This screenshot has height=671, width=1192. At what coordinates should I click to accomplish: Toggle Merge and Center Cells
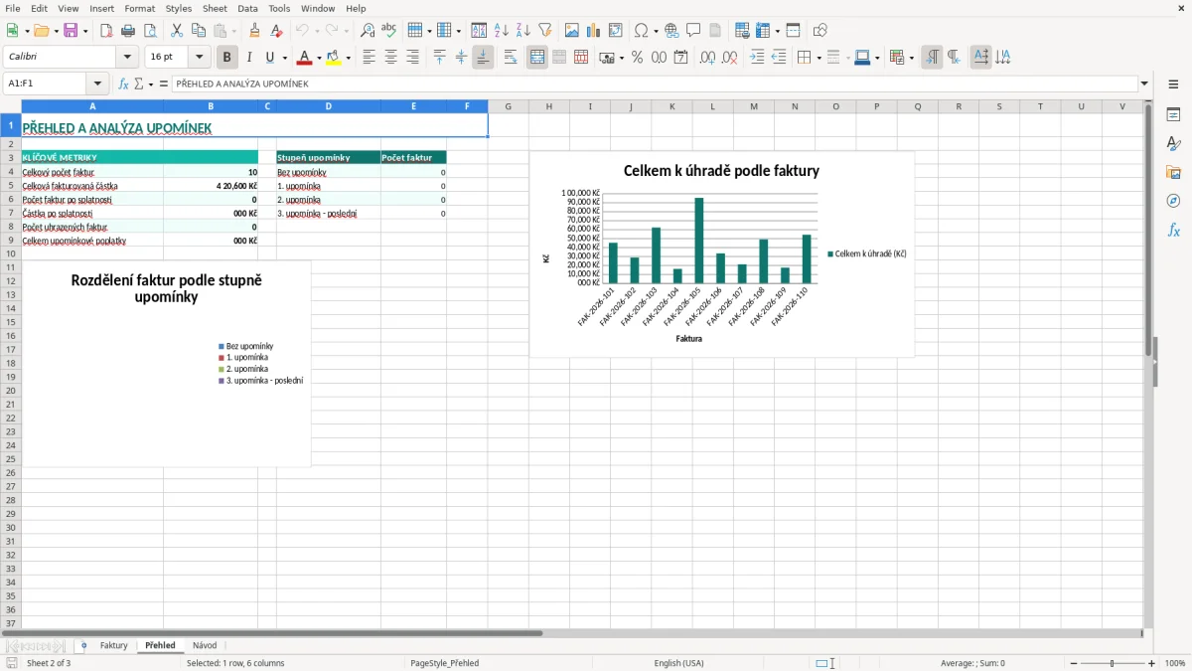tap(537, 58)
